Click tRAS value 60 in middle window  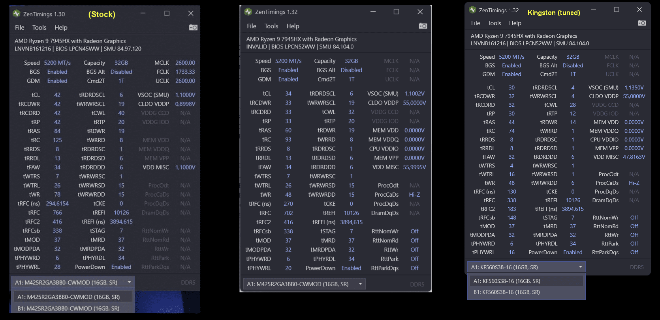point(288,130)
